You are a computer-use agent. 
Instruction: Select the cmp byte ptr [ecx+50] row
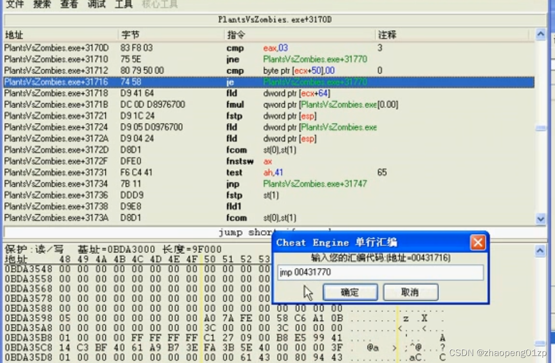tap(269, 70)
